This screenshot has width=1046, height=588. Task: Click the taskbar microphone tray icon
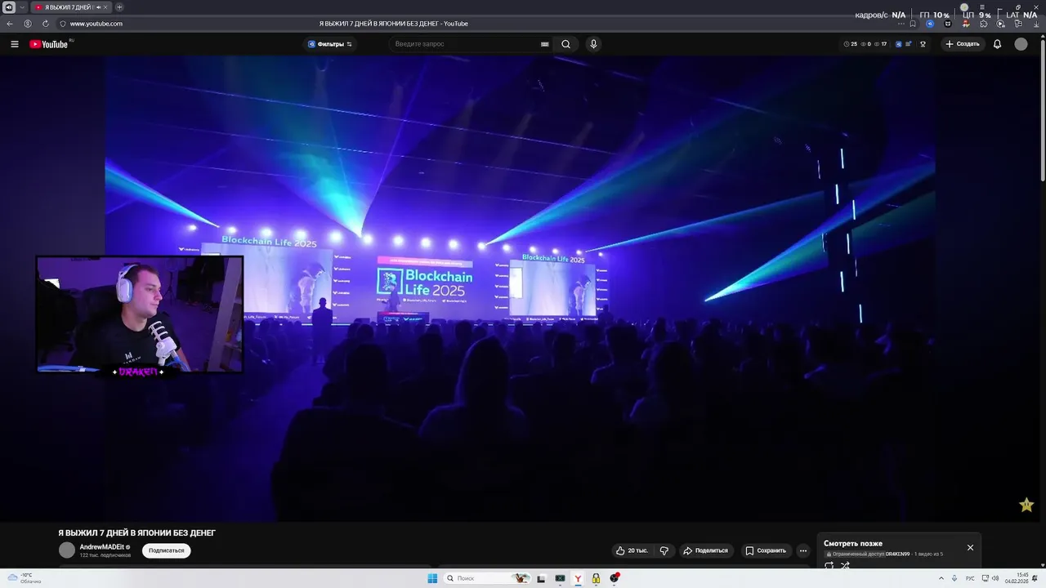tap(954, 578)
